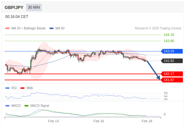Click the MA 20 + Bollinger Bands red swatch
The image size is (186, 126).
[x=7, y=28]
